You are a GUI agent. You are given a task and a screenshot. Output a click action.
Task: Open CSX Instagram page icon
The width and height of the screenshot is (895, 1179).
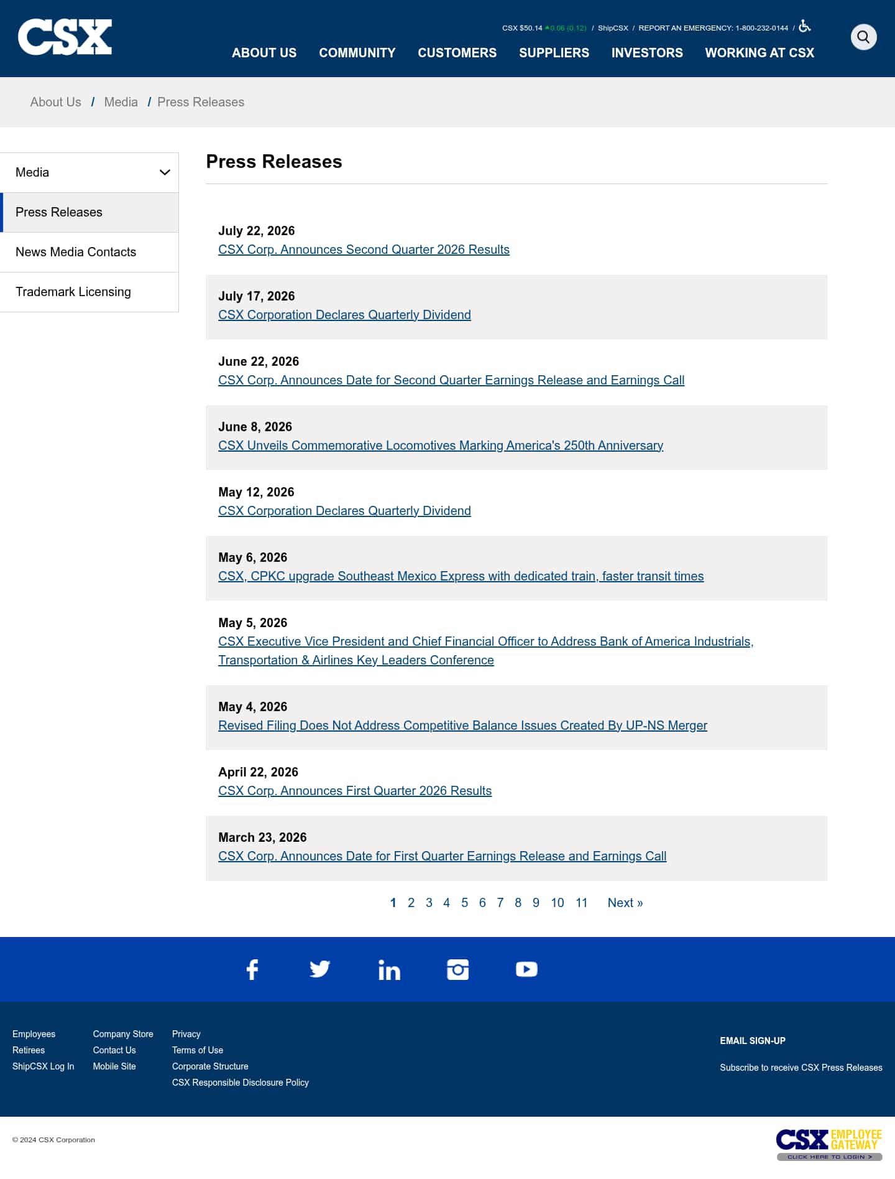458,969
